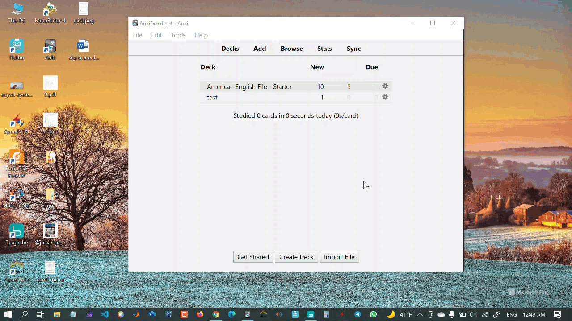This screenshot has width=572, height=321.
Task: Open the Help menu
Action: coord(201,35)
